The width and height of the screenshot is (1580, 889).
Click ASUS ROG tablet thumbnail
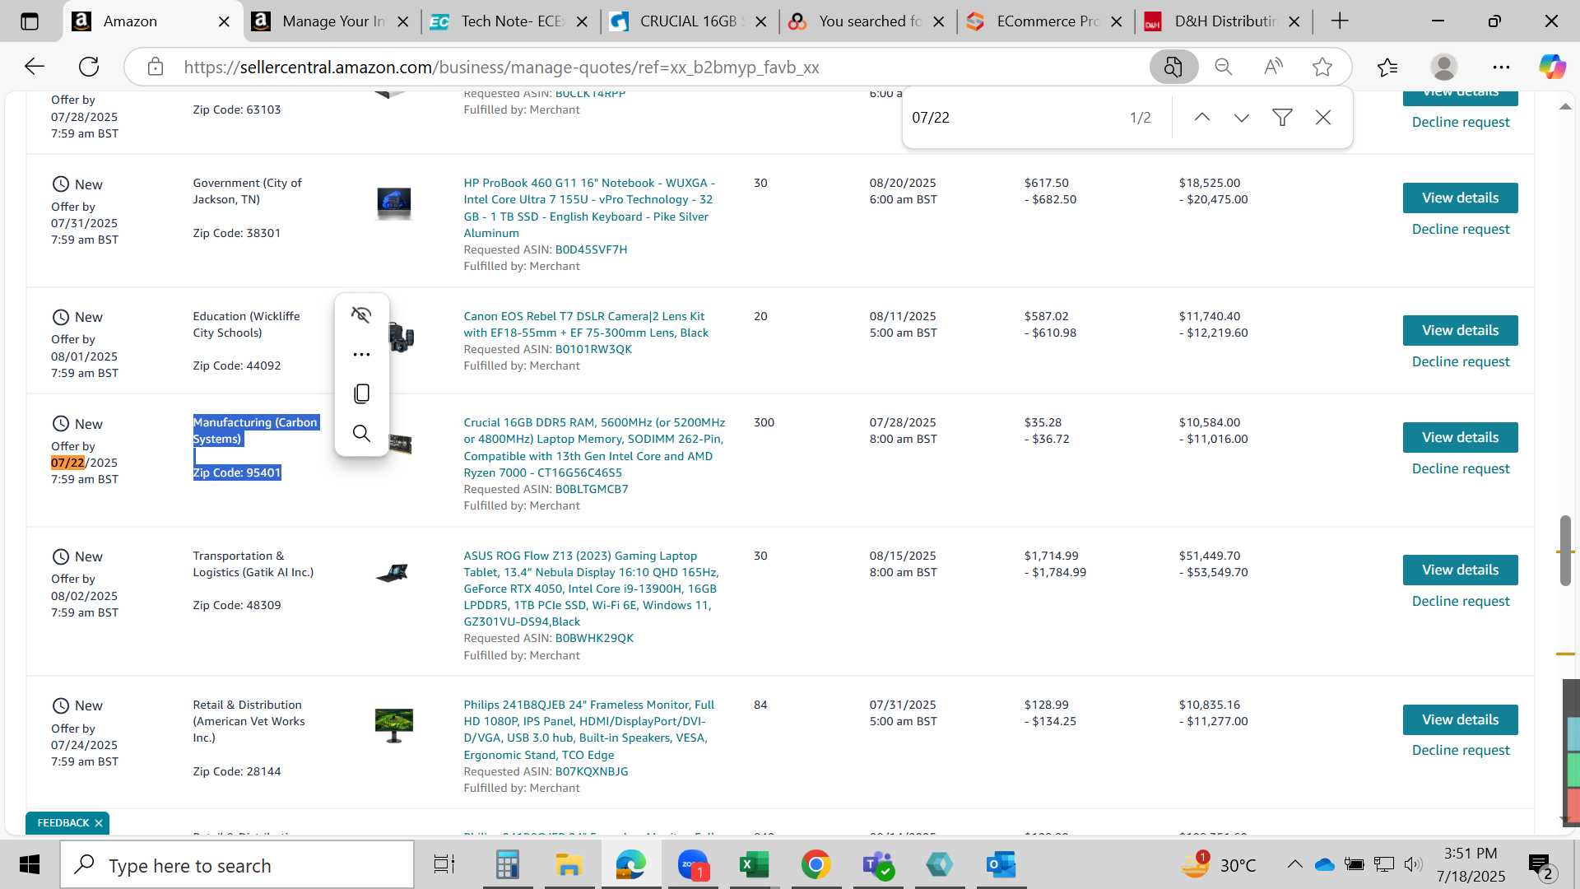tap(393, 573)
